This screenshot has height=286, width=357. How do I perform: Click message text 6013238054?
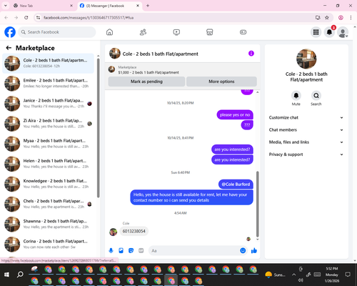[134, 231]
